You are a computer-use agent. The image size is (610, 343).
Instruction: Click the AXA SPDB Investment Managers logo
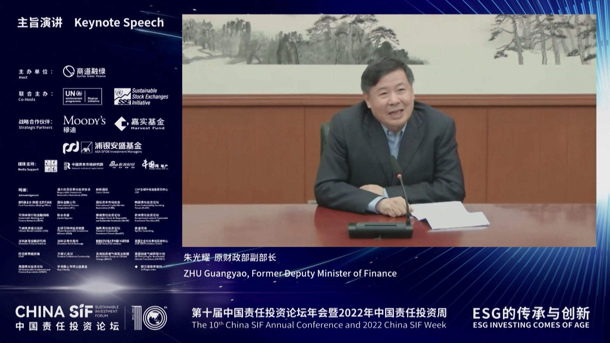[102, 147]
